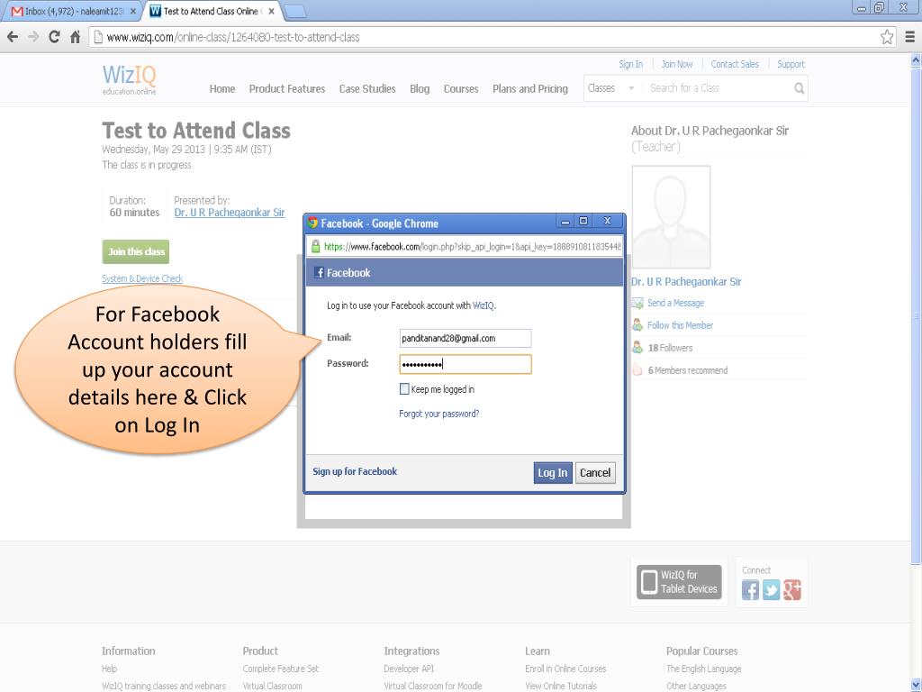Image resolution: width=922 pixels, height=692 pixels.
Task: Close the Gmail Inbox tab
Action: point(133,11)
